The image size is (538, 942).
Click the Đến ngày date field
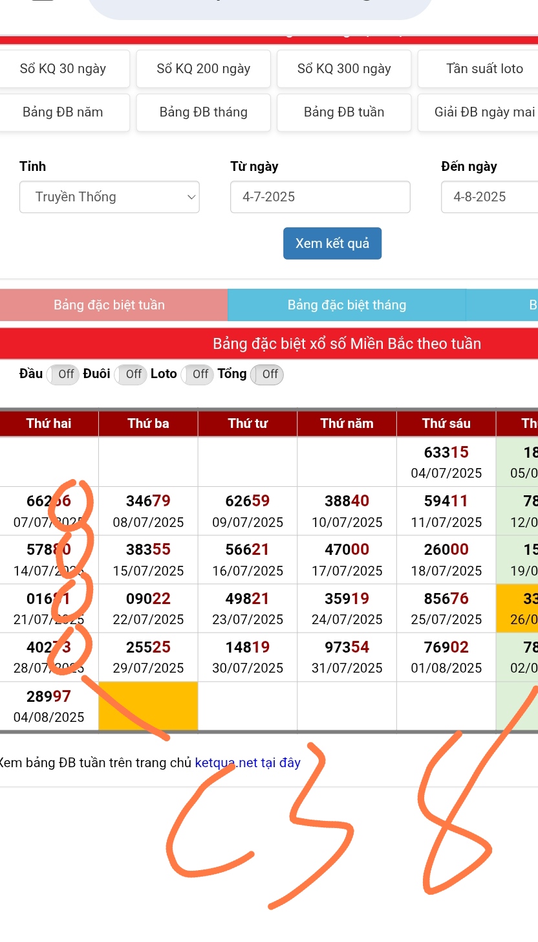489,197
